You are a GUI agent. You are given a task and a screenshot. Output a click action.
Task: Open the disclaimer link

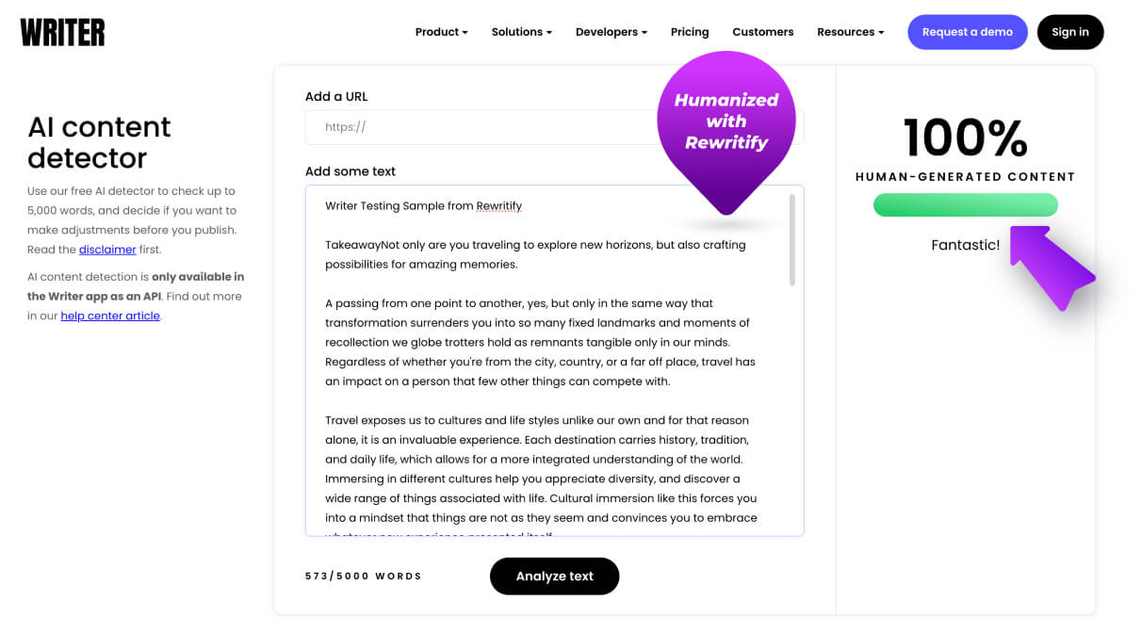click(106, 249)
